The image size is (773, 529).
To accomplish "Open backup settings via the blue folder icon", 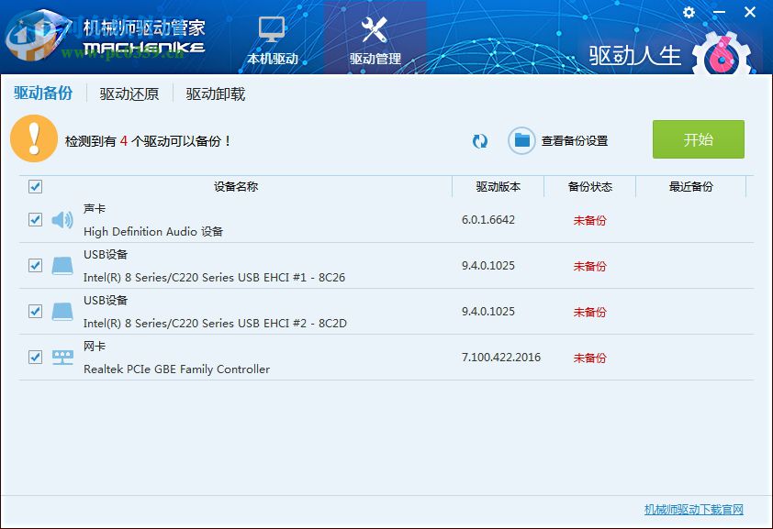I will pos(521,140).
